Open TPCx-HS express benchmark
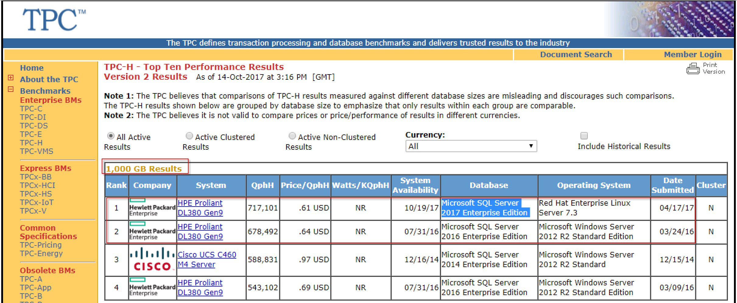Screen dimensions: 737x303 pos(36,194)
